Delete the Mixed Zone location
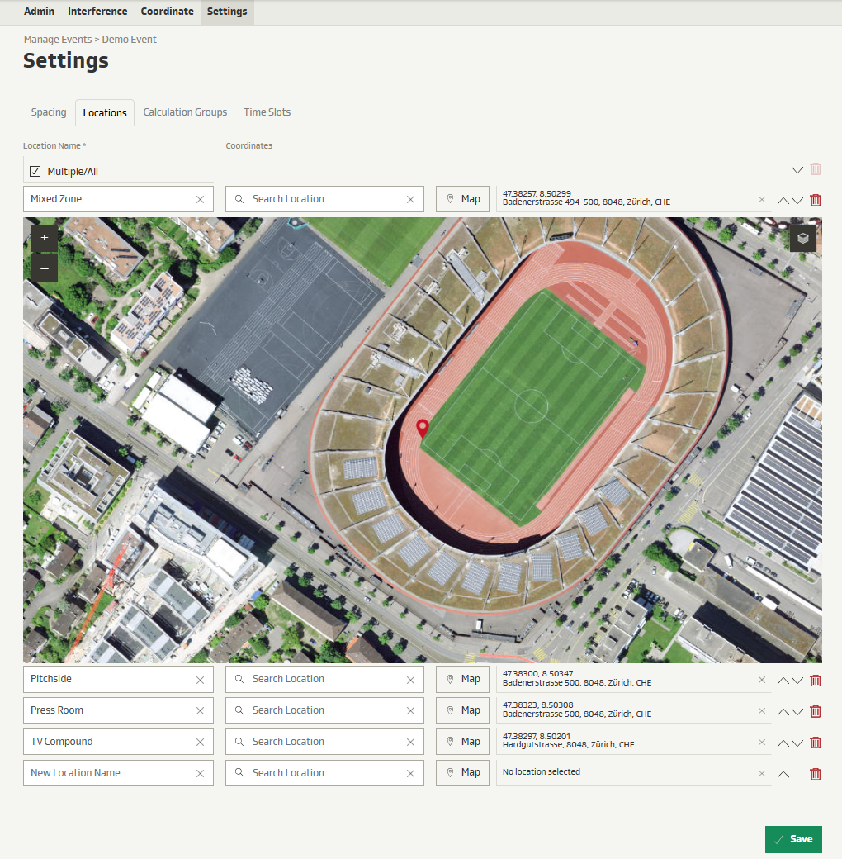The image size is (842, 859). tap(816, 200)
